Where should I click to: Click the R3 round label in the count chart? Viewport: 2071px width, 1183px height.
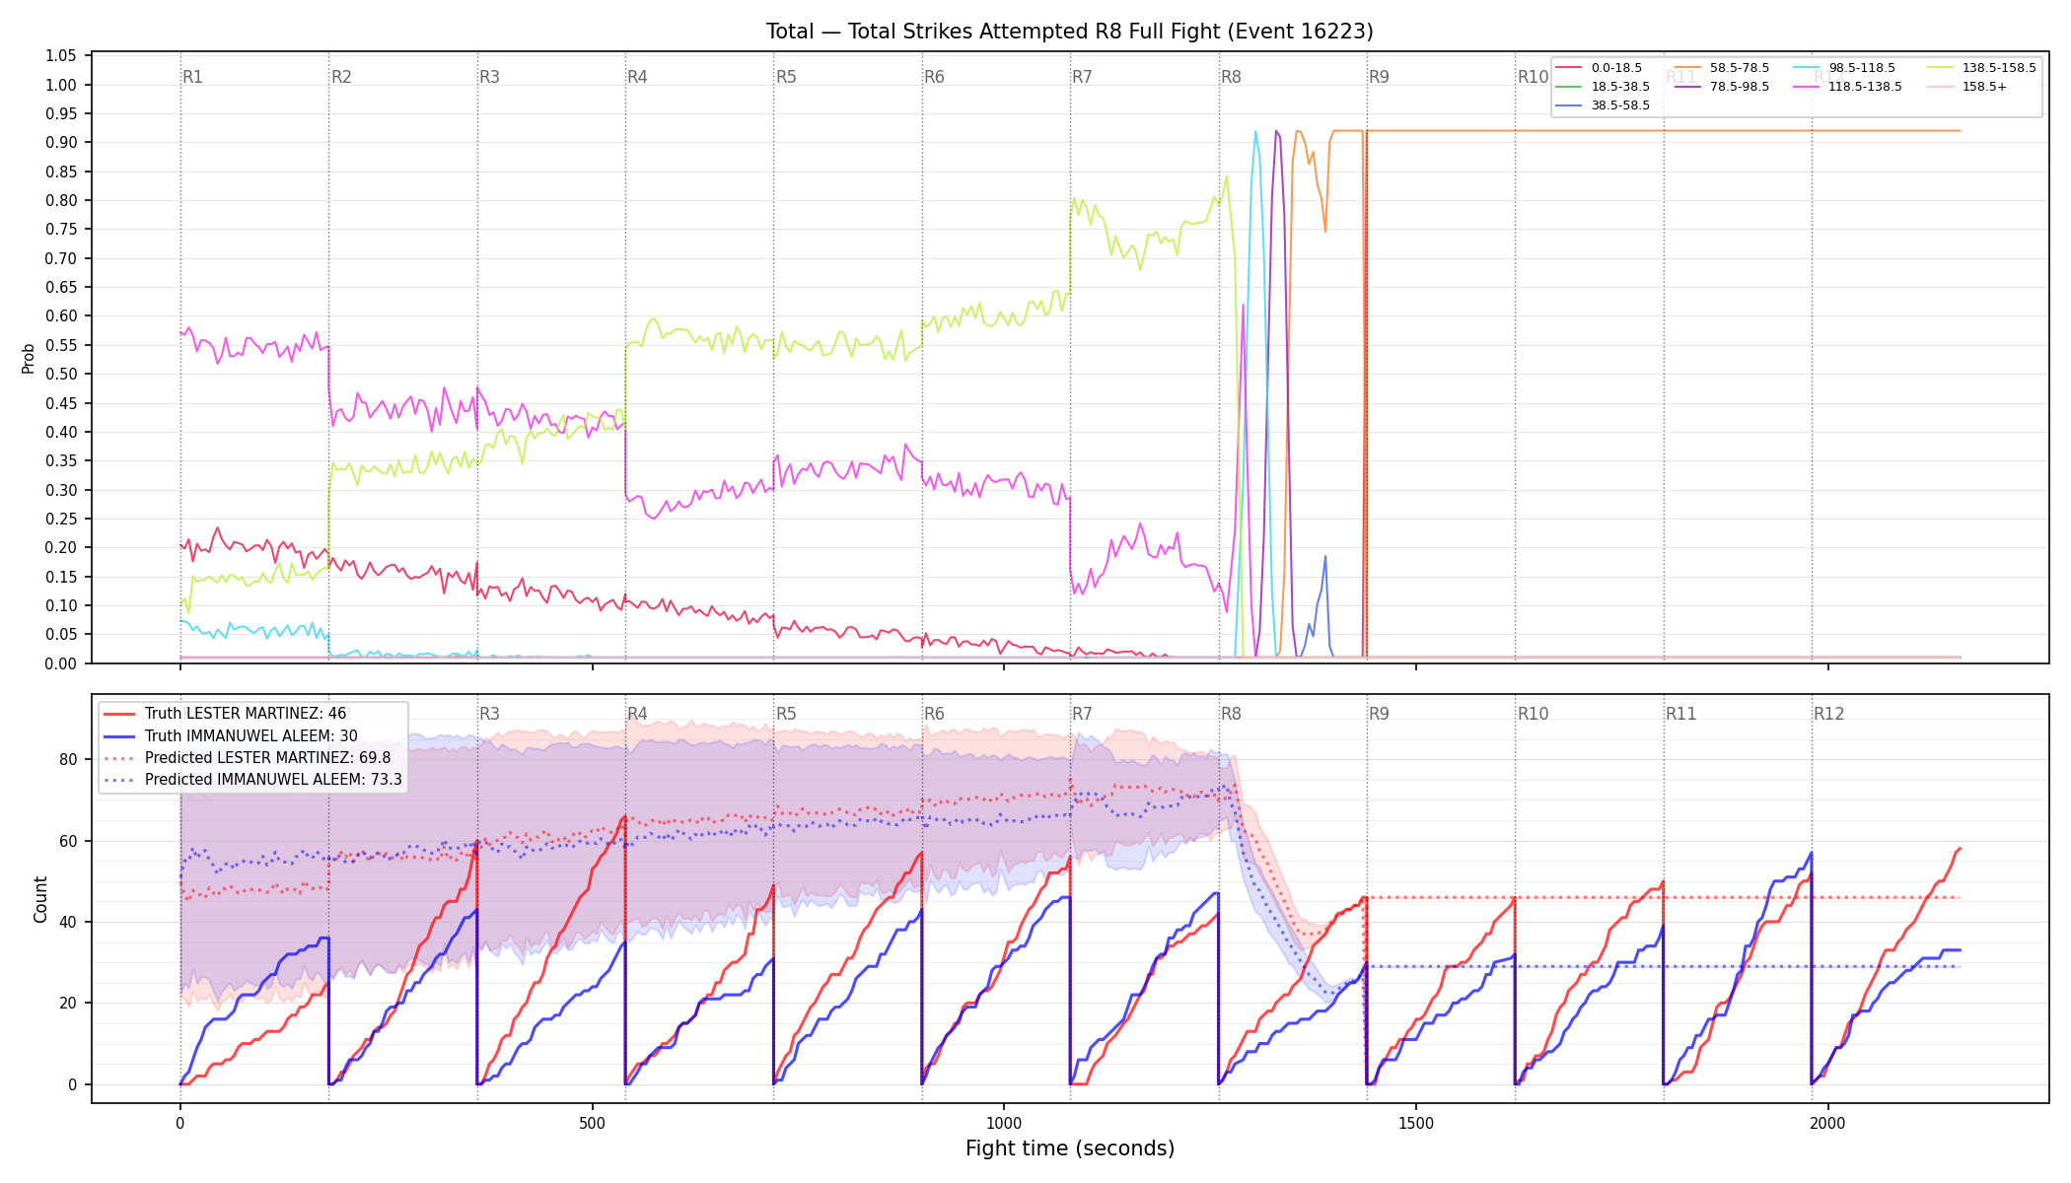point(489,714)
